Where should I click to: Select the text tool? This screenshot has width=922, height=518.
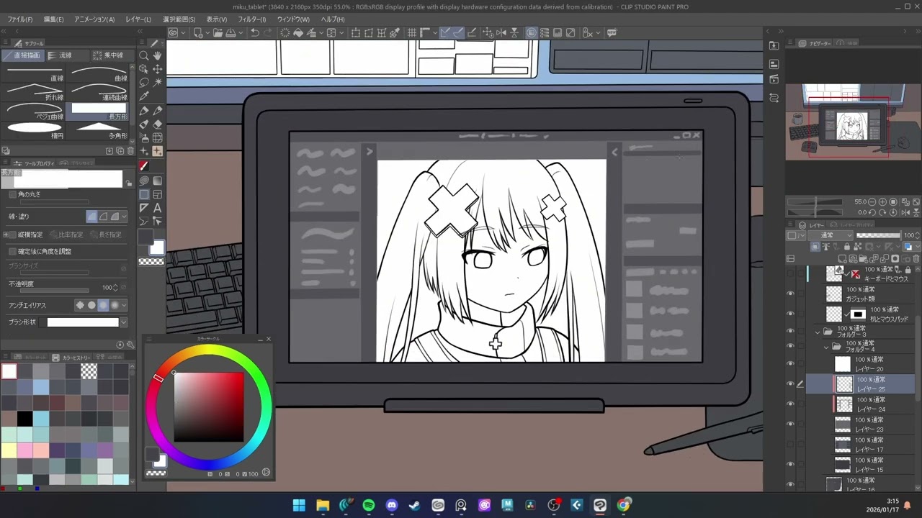(158, 208)
